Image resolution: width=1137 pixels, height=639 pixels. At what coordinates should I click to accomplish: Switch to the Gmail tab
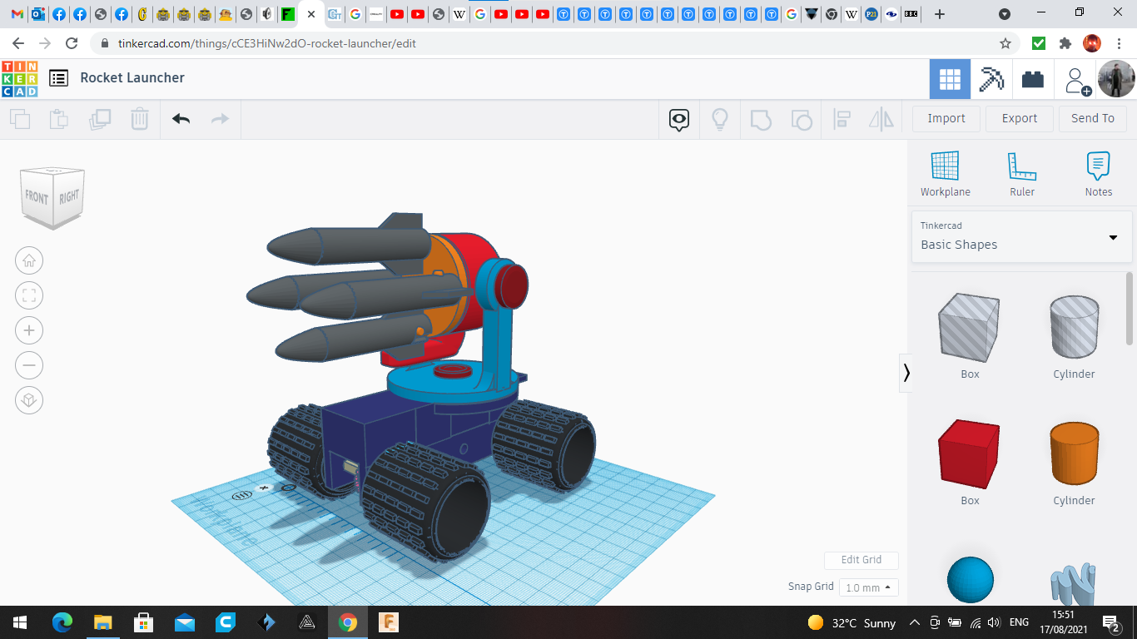(17, 14)
